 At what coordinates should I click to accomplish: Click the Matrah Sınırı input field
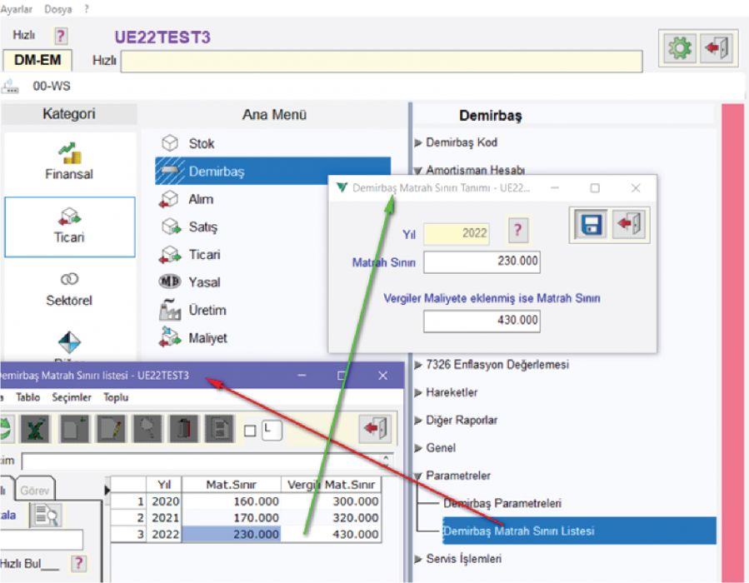[482, 262]
